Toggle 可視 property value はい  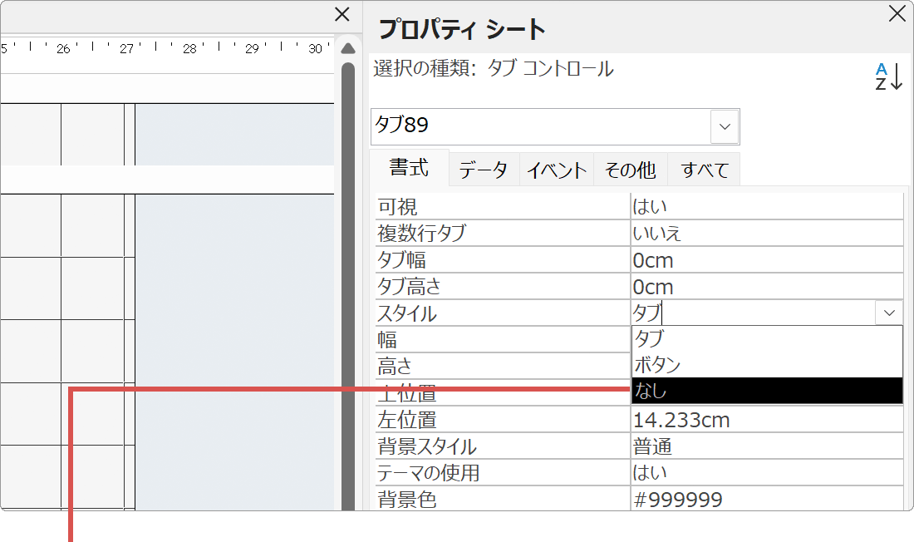click(x=748, y=205)
